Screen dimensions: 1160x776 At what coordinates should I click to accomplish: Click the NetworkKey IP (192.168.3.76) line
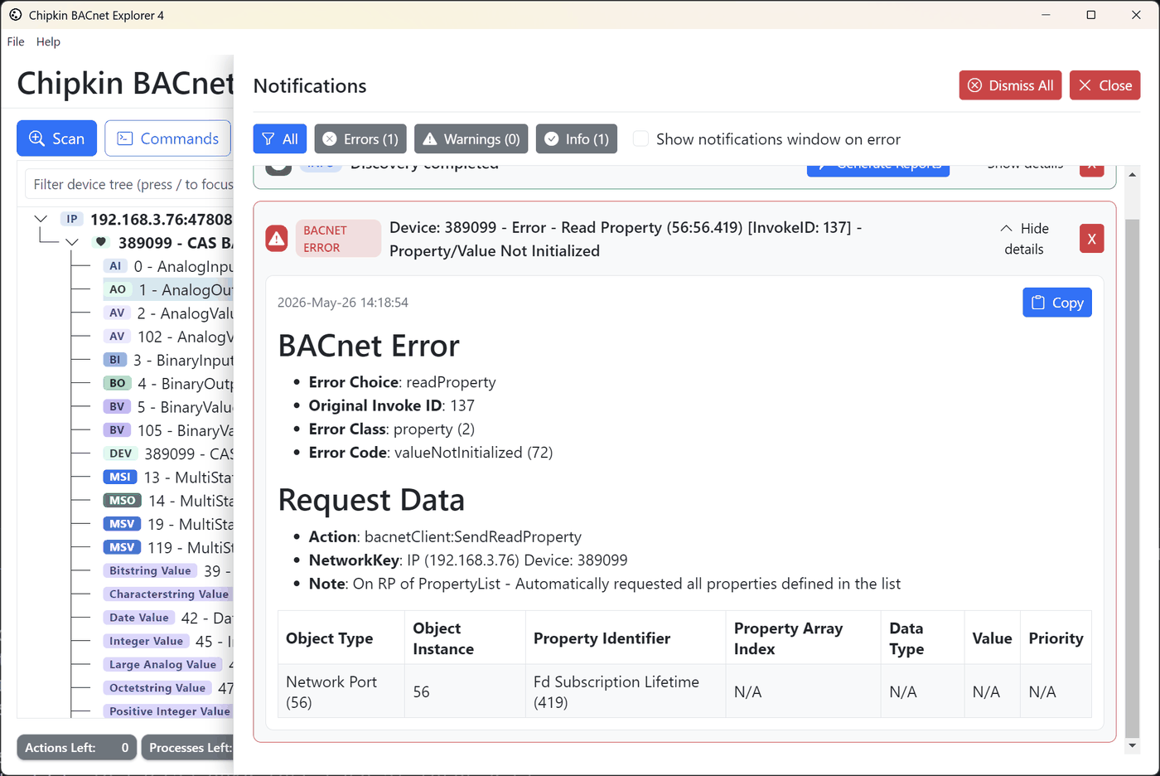tap(468, 560)
